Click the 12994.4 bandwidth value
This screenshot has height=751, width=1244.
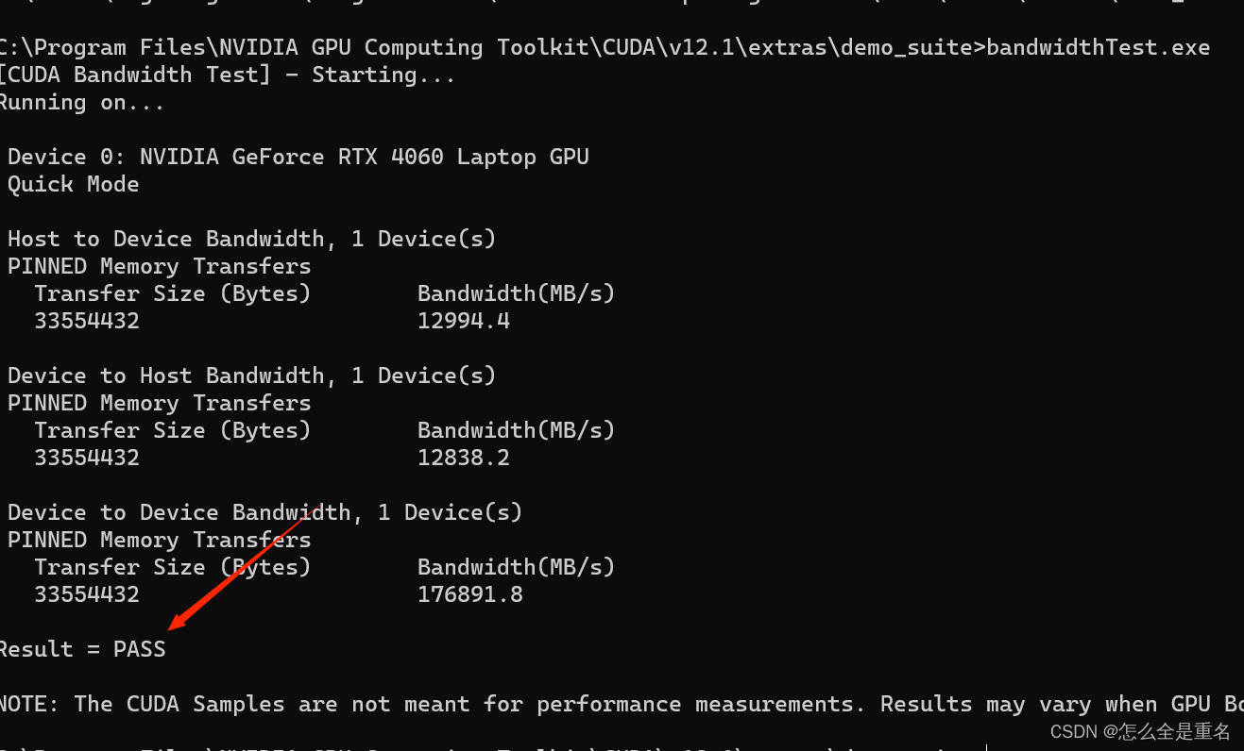463,321
